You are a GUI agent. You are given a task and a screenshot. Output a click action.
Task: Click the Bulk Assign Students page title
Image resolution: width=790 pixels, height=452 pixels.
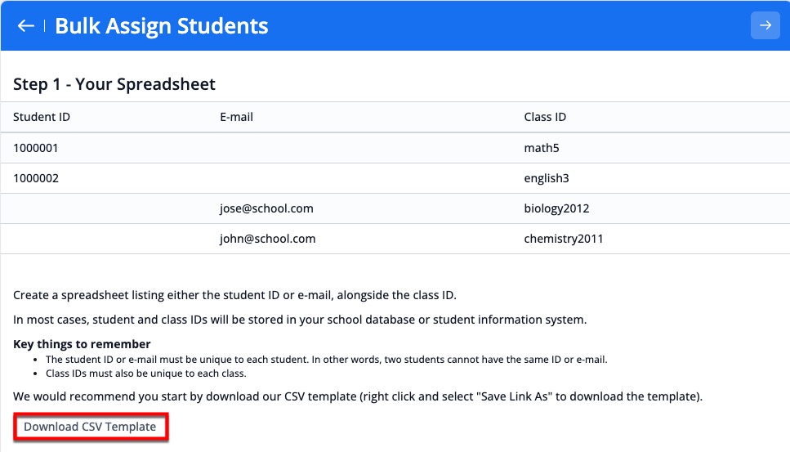pyautogui.click(x=161, y=26)
